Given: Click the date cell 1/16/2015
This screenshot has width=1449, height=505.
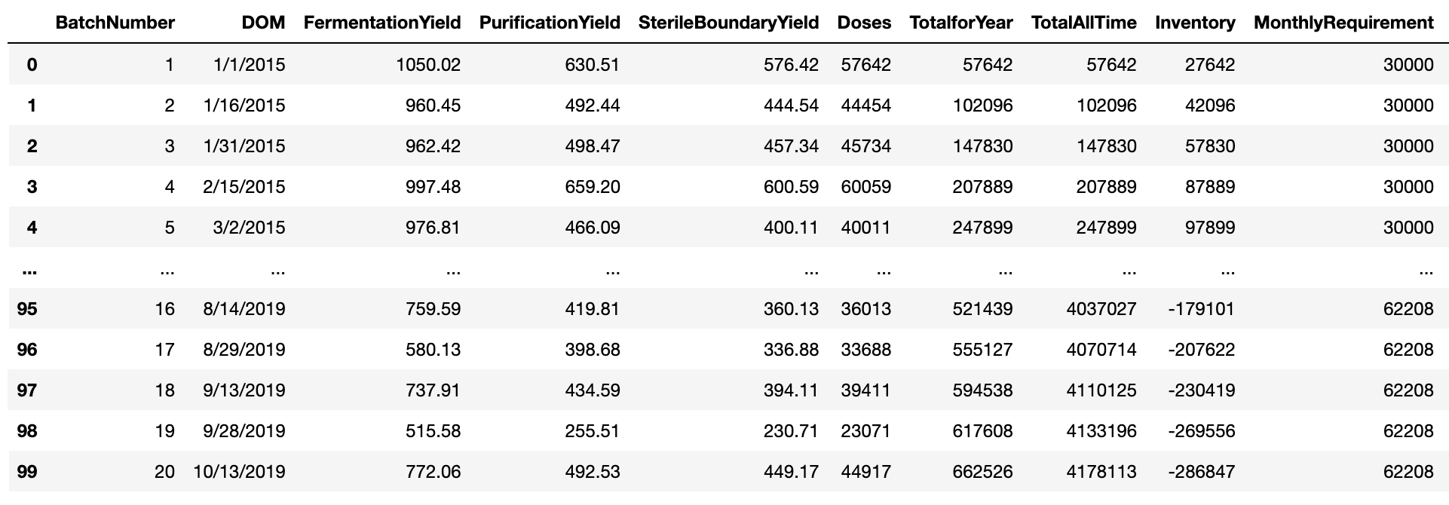Looking at the screenshot, I should tap(244, 106).
